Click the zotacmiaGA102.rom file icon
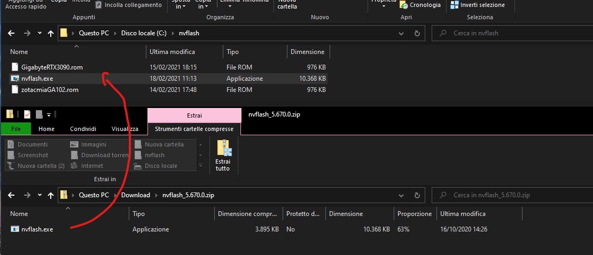Viewport: 593px width, 255px height. coord(15,90)
